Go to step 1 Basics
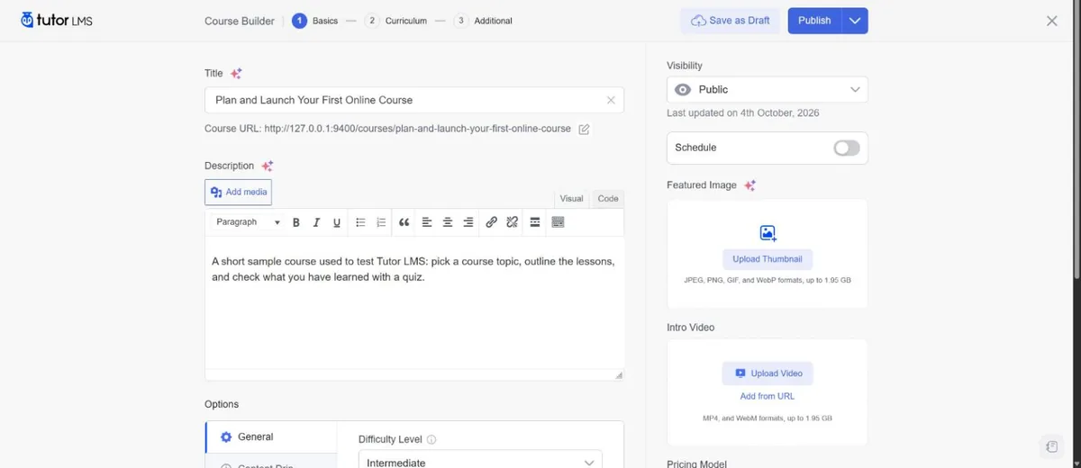Screen dimensions: 1081x468 pyautogui.click(x=315, y=21)
